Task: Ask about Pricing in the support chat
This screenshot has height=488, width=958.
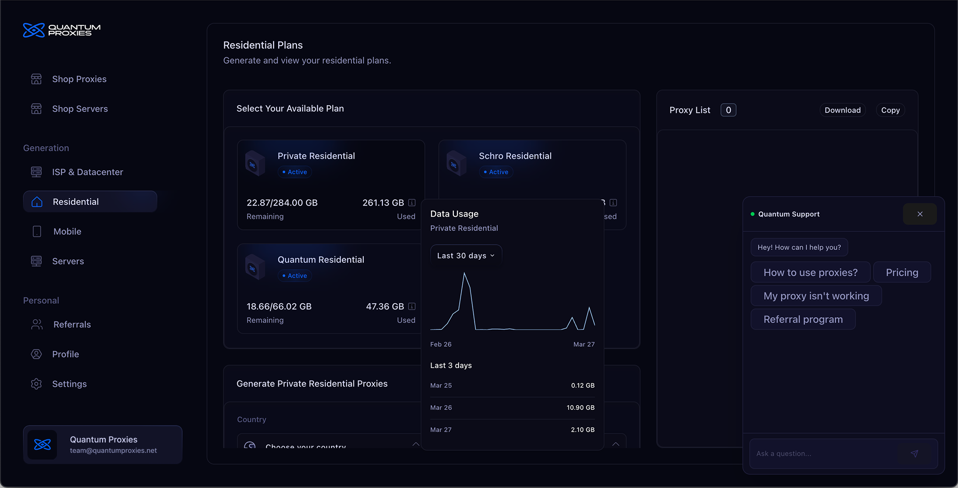Action: click(x=902, y=272)
